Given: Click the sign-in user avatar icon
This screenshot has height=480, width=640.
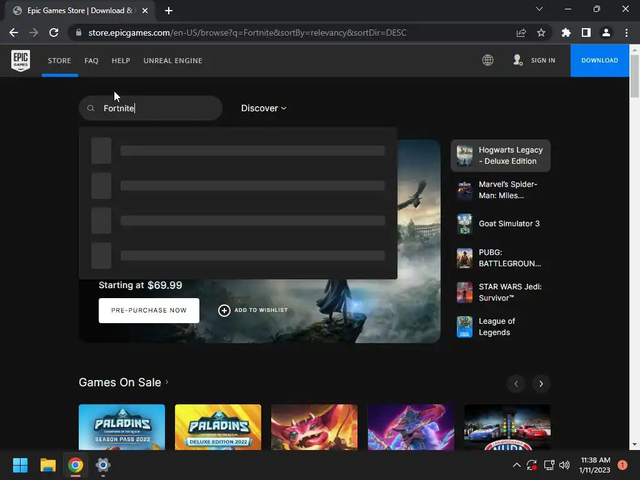Looking at the screenshot, I should pos(517,60).
